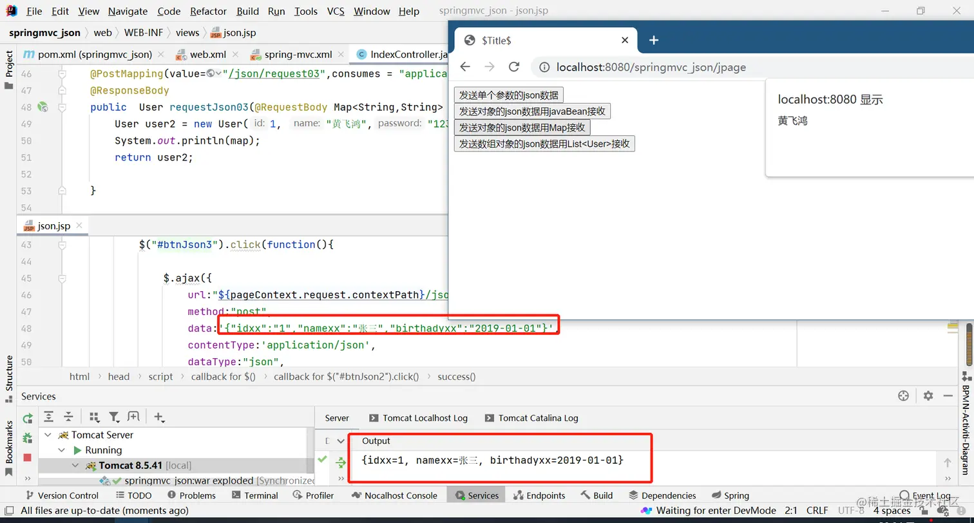This screenshot has width=974, height=523.
Task: Open the Dependencies tool window
Action: click(x=662, y=495)
